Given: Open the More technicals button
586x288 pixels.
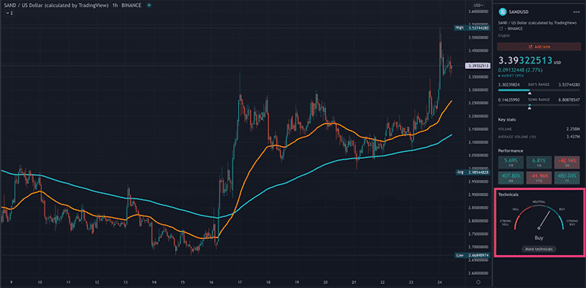Looking at the screenshot, I should [538, 249].
